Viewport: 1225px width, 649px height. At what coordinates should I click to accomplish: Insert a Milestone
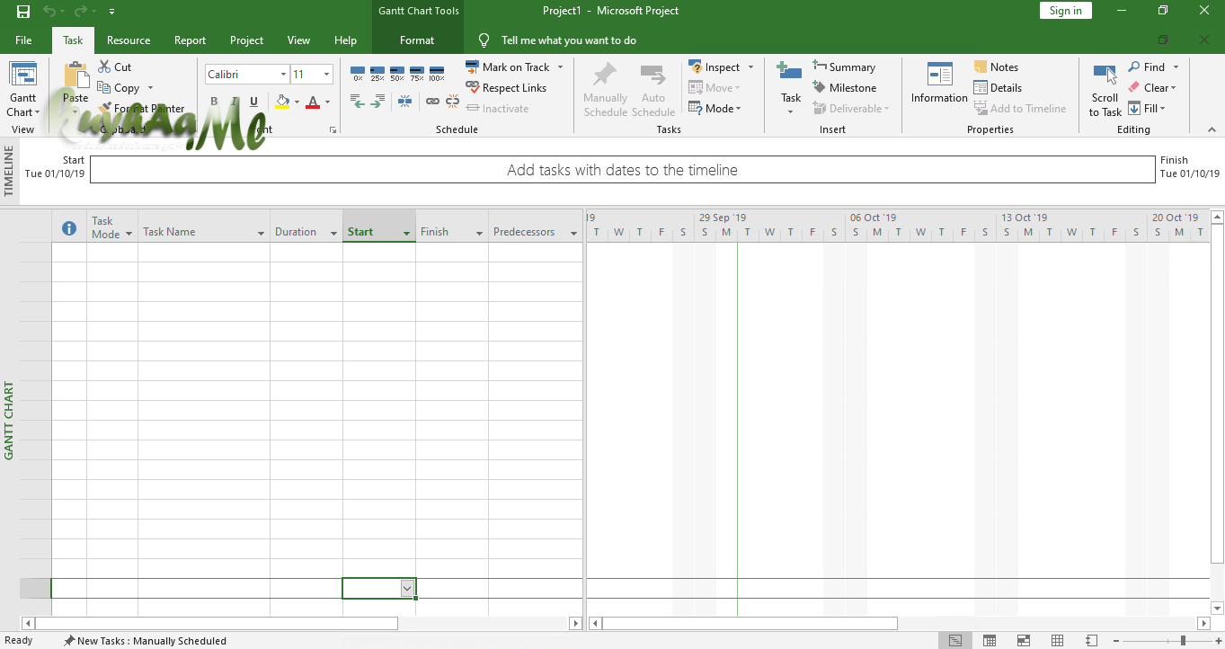(x=844, y=88)
